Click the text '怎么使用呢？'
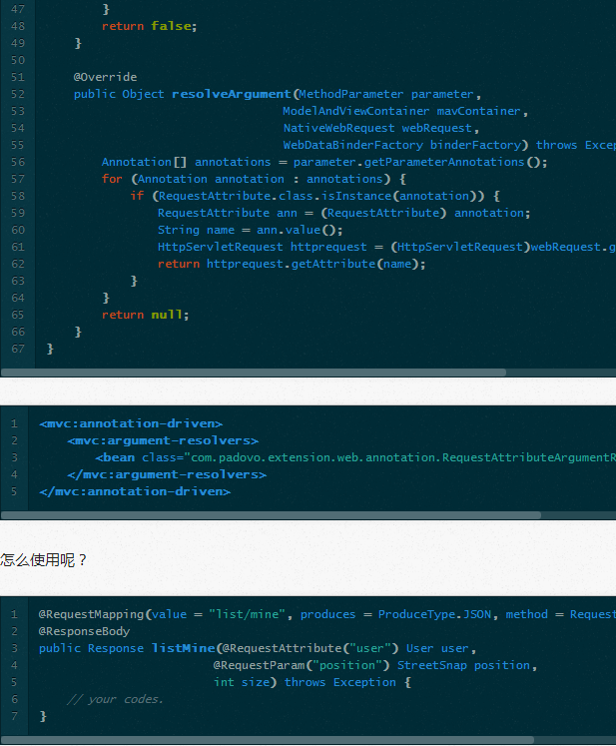 44,560
